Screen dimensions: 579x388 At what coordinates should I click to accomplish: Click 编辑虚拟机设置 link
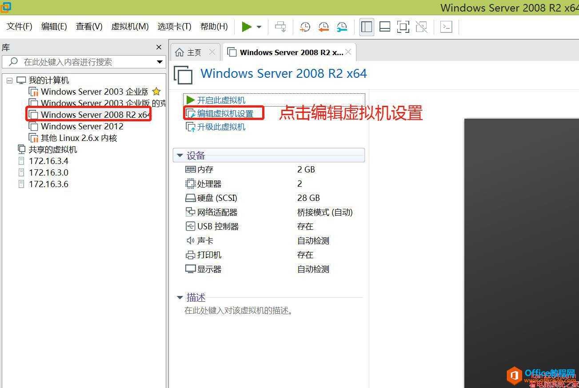(225, 113)
